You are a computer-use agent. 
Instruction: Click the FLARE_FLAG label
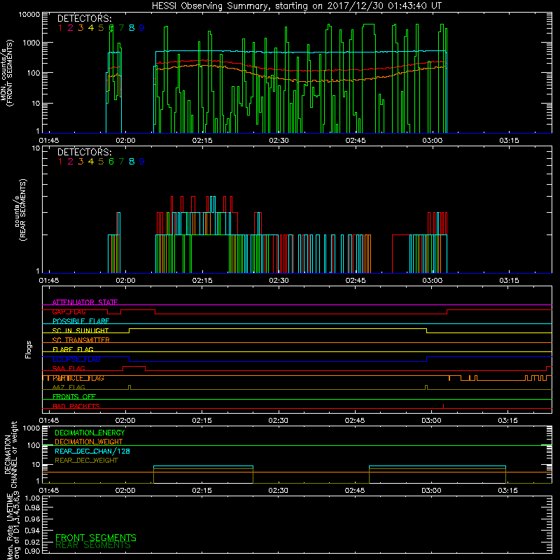coord(73,349)
